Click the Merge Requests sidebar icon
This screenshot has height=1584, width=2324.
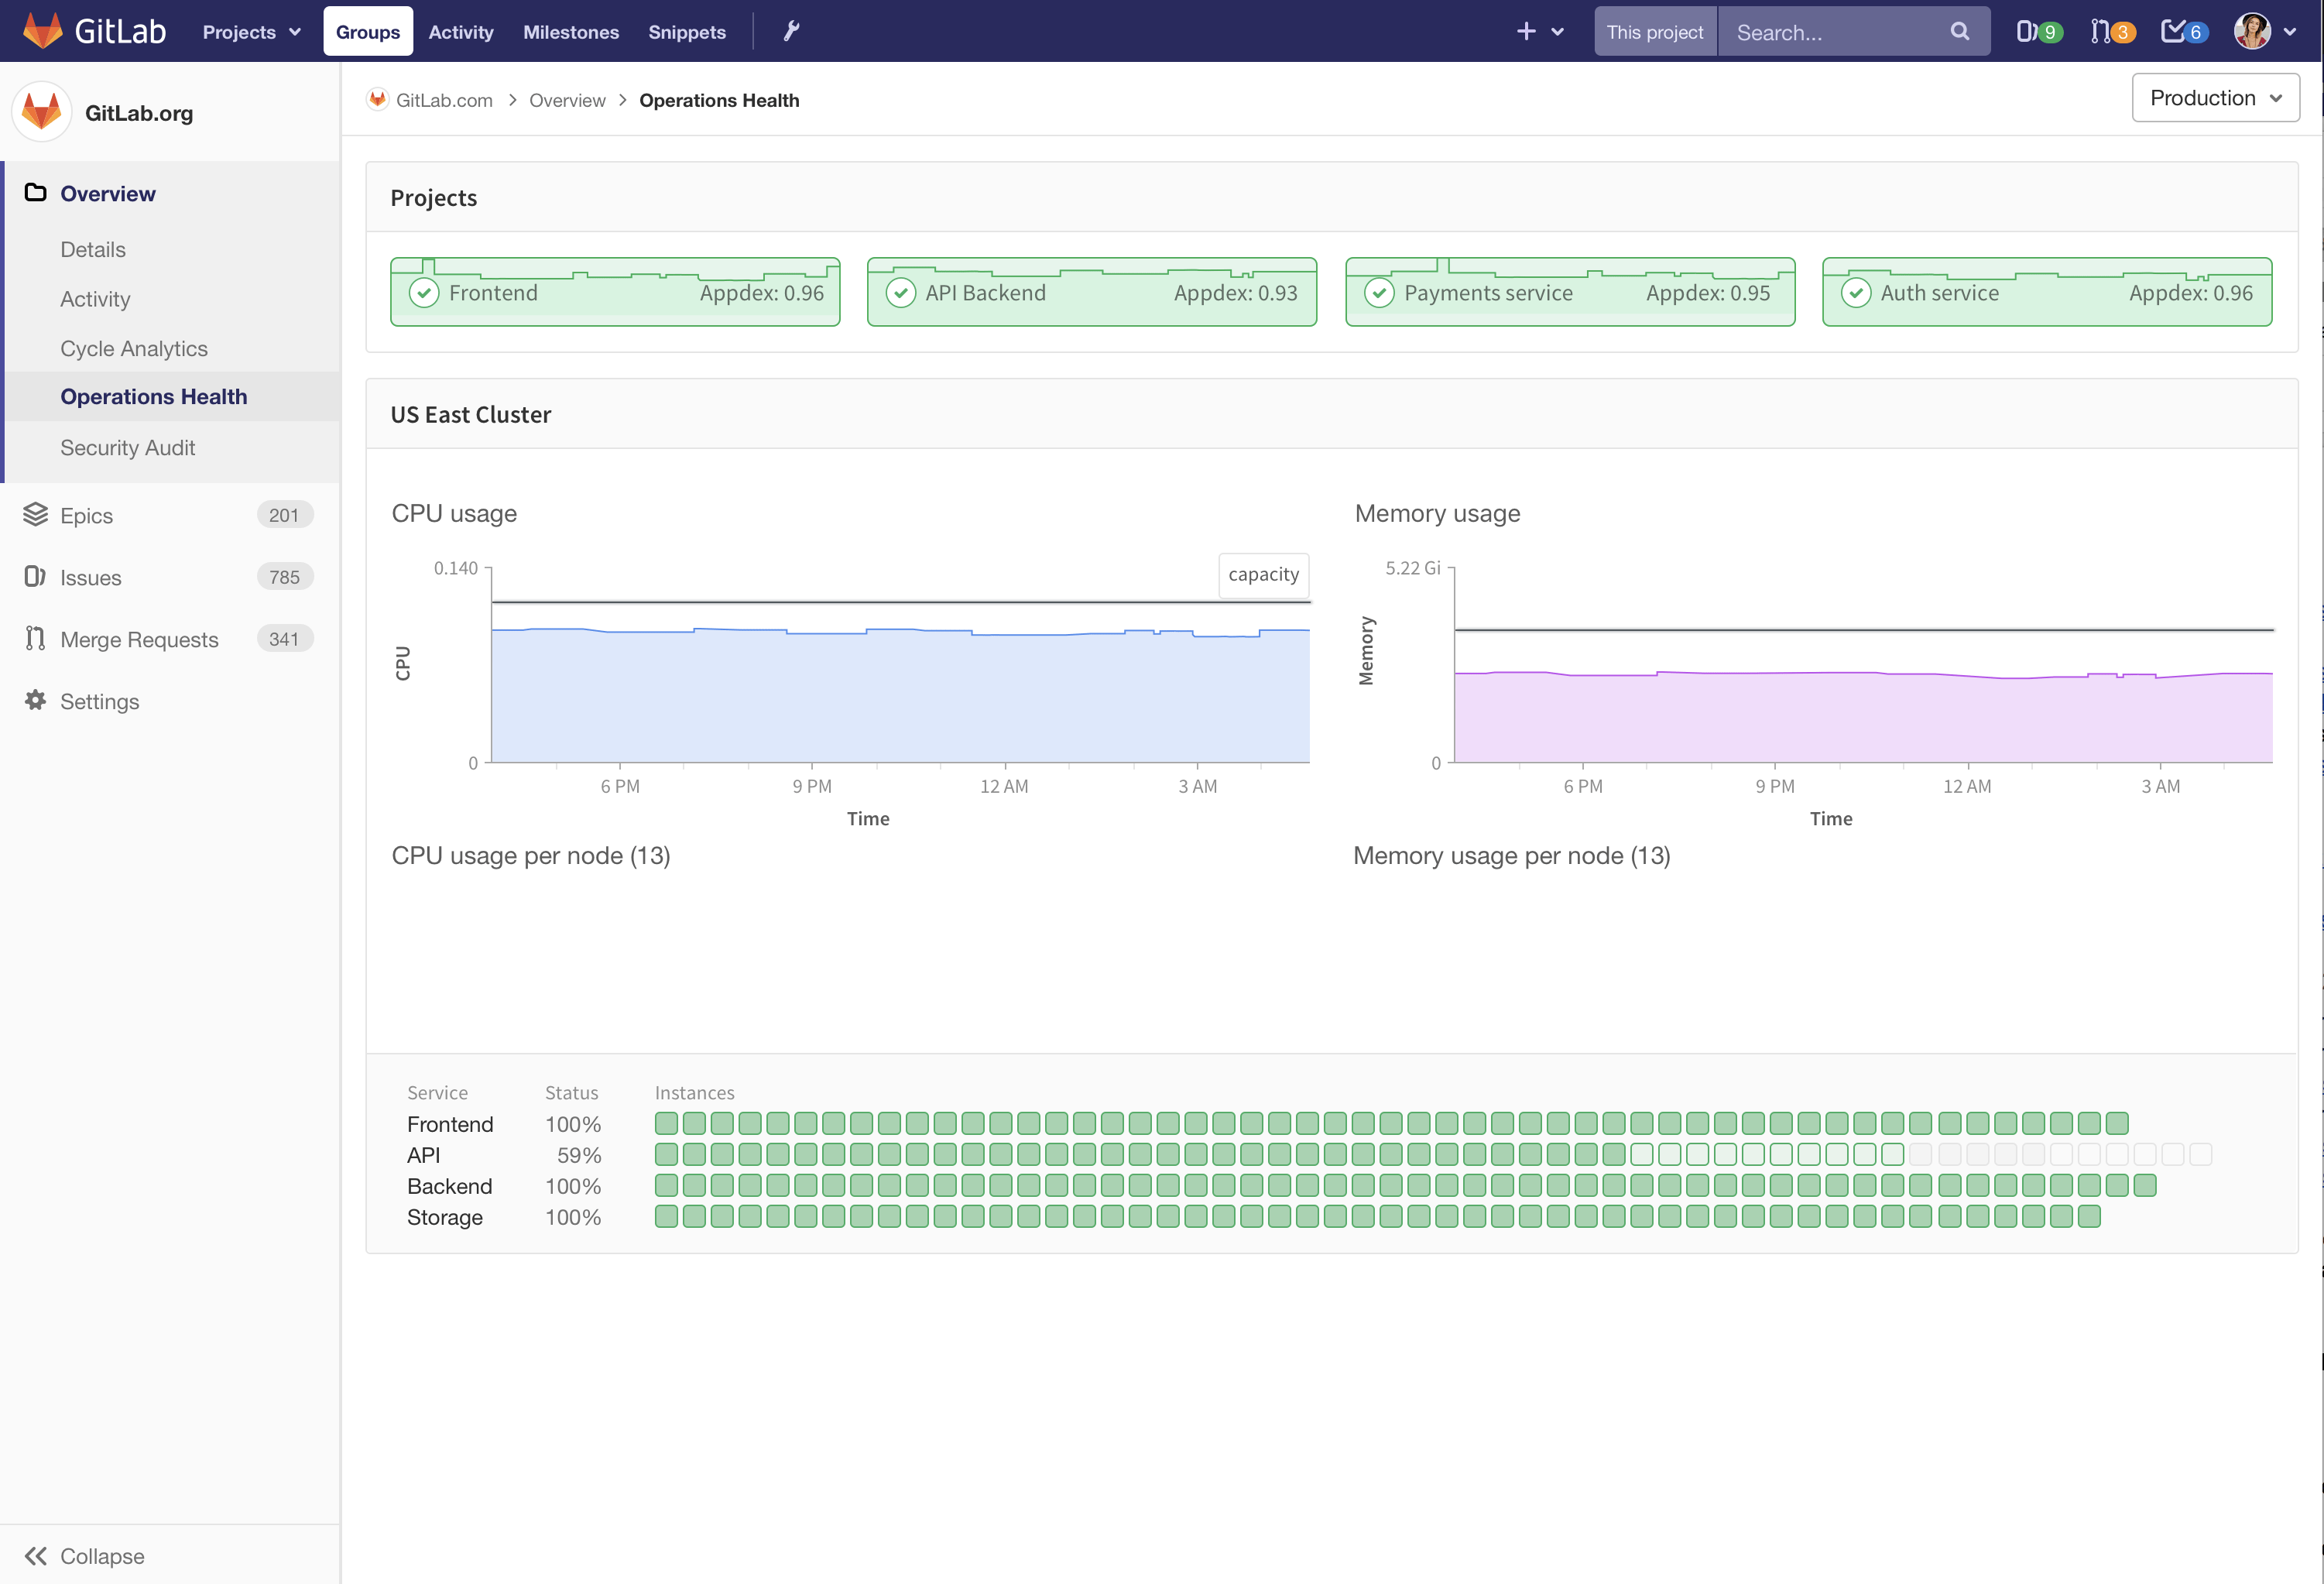(x=36, y=639)
